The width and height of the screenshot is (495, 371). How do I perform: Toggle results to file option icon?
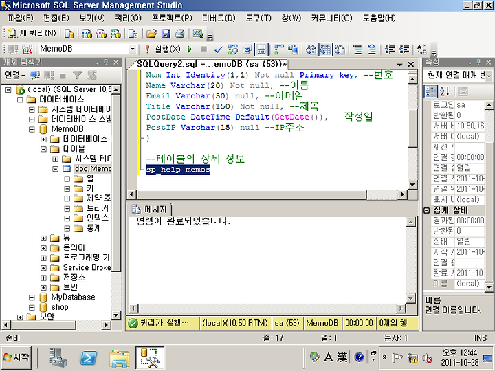tap(340, 49)
